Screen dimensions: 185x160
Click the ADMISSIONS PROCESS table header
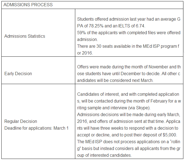pyautogui.click(x=28, y=5)
